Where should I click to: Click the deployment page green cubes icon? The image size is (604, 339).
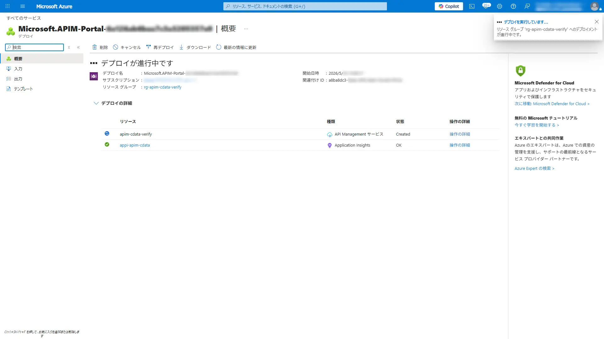[11, 31]
